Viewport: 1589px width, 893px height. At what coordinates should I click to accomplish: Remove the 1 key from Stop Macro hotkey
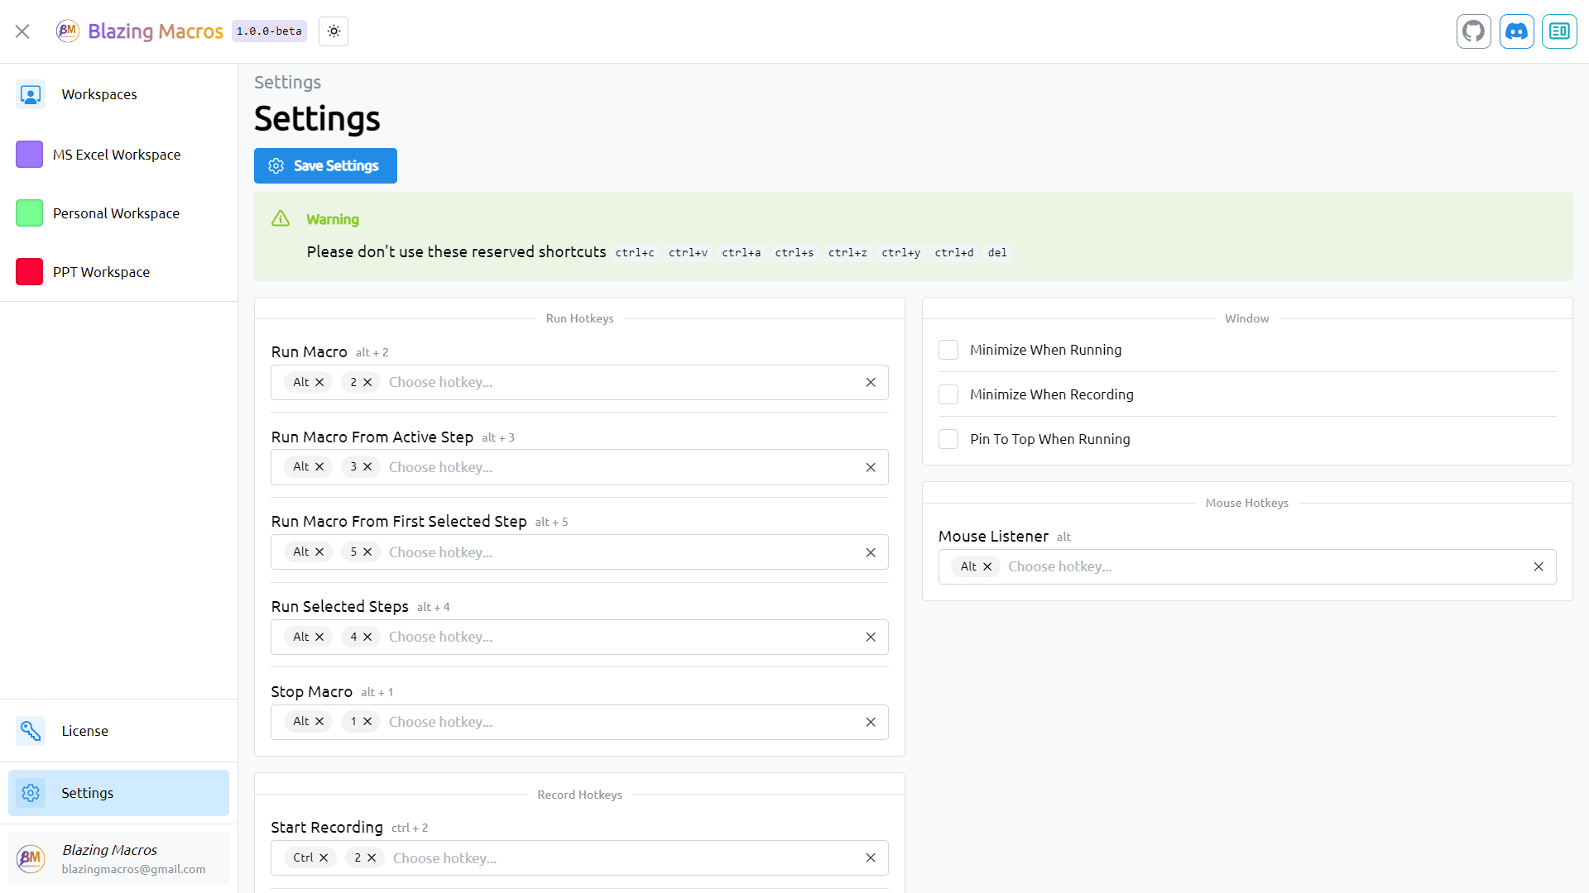pyautogui.click(x=367, y=722)
